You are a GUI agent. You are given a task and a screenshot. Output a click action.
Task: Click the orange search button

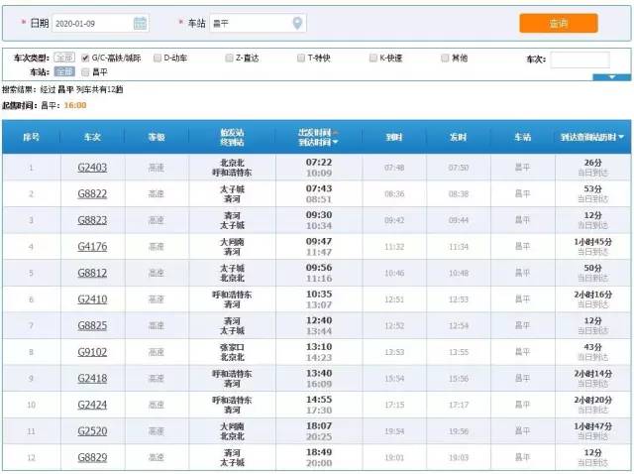pyautogui.click(x=559, y=24)
